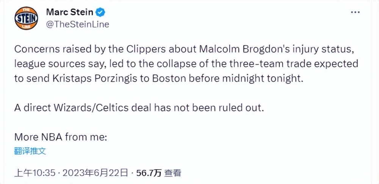Open Marc Stein's profile via display name
379x184 pixels.
click(x=70, y=12)
